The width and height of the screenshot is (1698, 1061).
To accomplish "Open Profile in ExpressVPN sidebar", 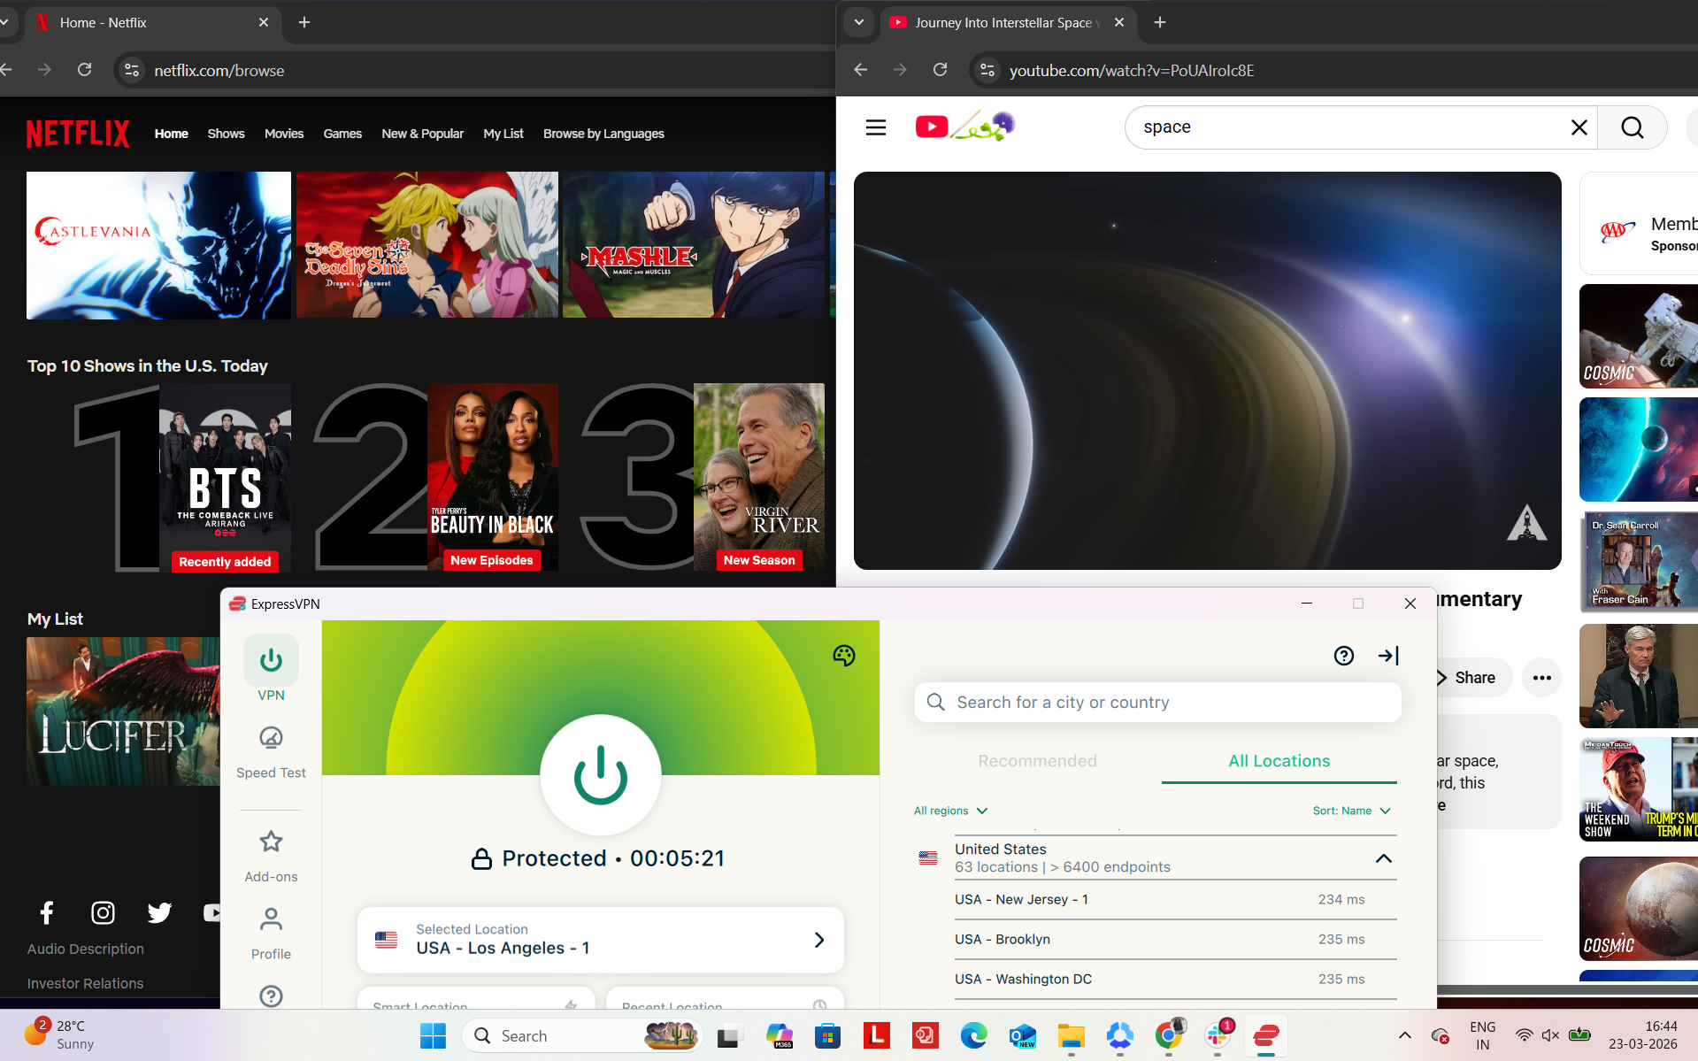I will (271, 934).
